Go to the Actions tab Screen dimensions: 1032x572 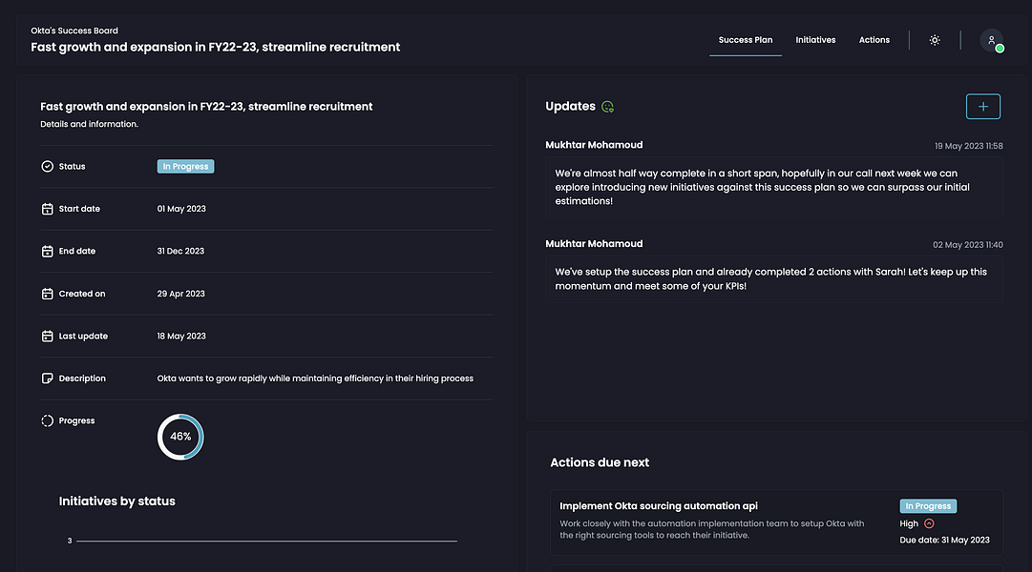point(874,40)
